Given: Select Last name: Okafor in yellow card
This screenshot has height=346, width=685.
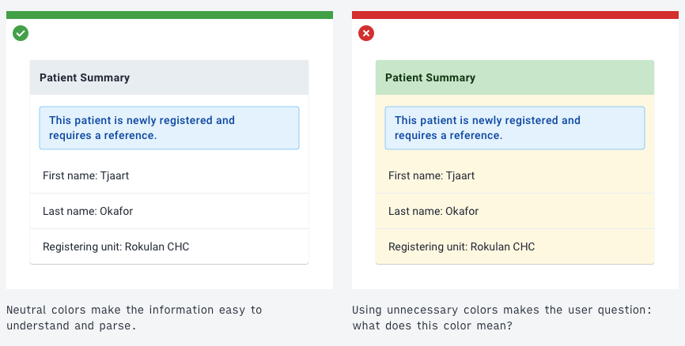Looking at the screenshot, I should pos(433,211).
